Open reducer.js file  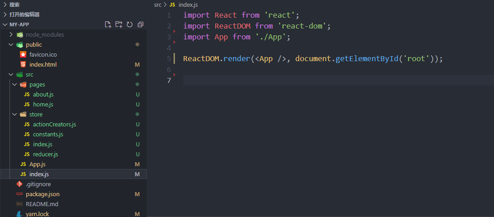click(46, 154)
